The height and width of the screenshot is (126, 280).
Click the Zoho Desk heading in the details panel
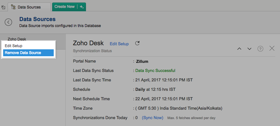point(88,43)
